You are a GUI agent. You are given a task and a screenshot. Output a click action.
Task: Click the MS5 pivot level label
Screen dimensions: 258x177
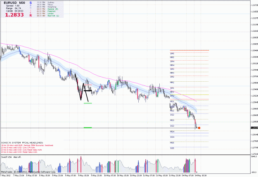(172, 143)
